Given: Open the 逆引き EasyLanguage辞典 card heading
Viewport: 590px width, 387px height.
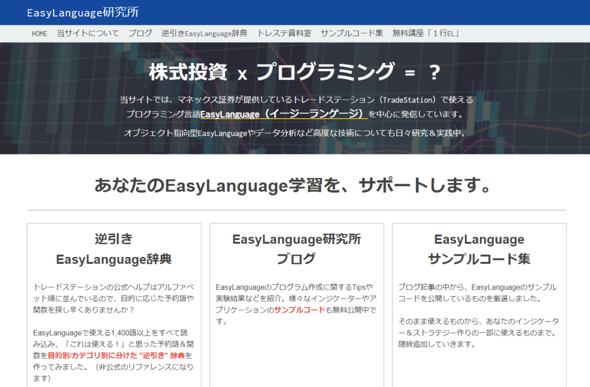Looking at the screenshot, I should click(x=114, y=249).
